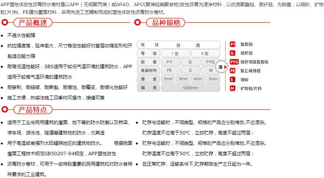Click the red G legend badge
This screenshot has width=324, height=178.
[x=233, y=53]
